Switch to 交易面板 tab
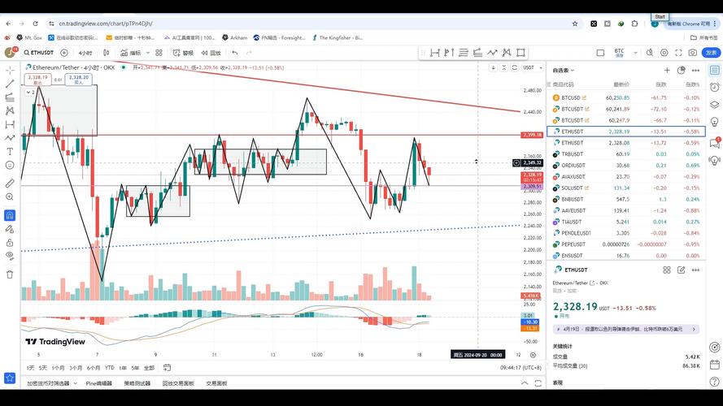The height and width of the screenshot is (406, 723). pos(216,383)
